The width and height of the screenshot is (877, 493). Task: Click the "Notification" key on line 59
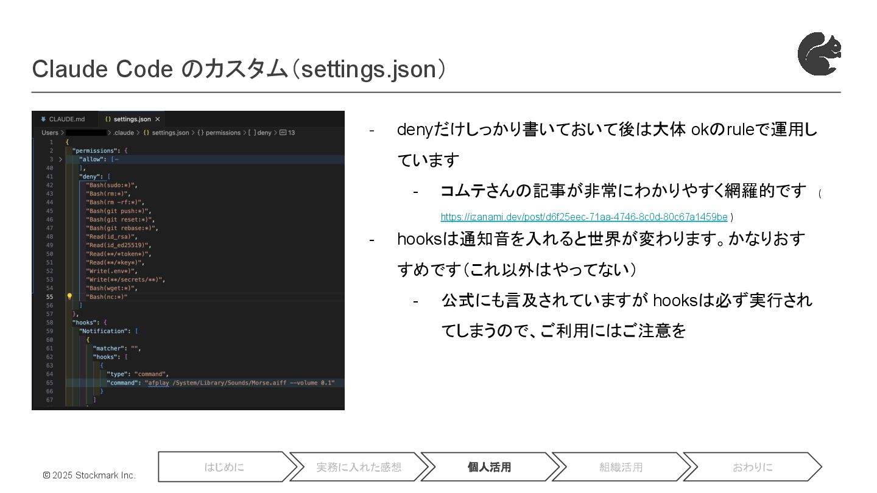pyautogui.click(x=105, y=331)
